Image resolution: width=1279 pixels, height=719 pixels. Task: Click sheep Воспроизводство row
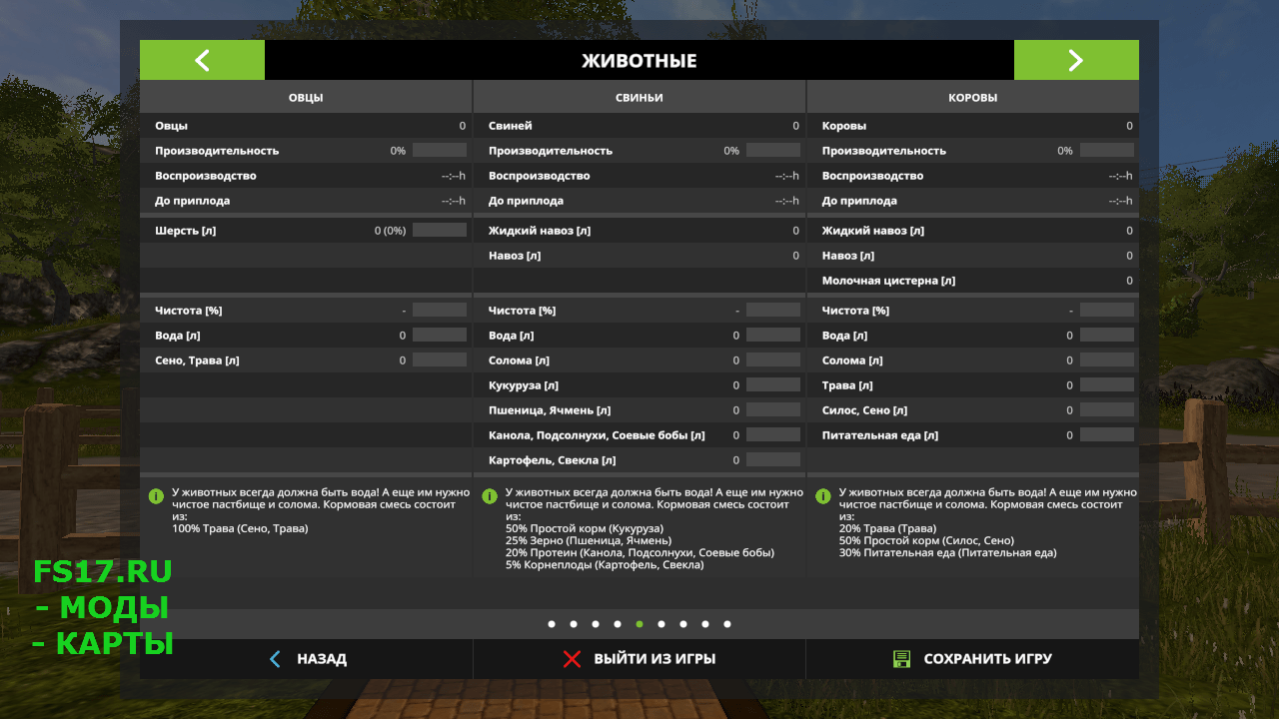(x=306, y=176)
